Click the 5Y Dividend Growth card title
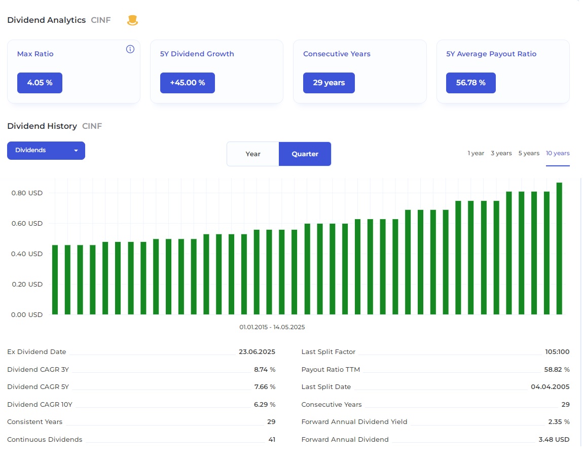 tap(197, 54)
